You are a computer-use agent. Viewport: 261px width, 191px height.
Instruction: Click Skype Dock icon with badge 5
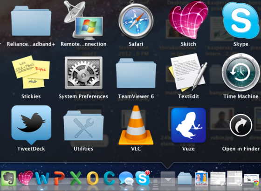click(143, 177)
